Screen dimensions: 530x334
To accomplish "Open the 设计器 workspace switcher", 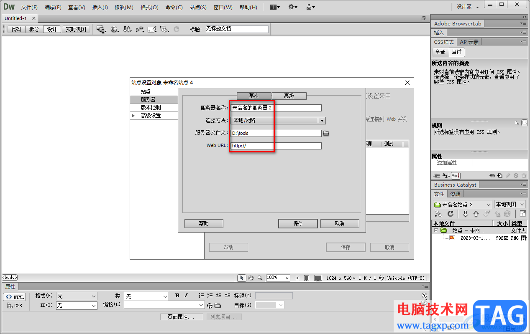I will [x=467, y=7].
